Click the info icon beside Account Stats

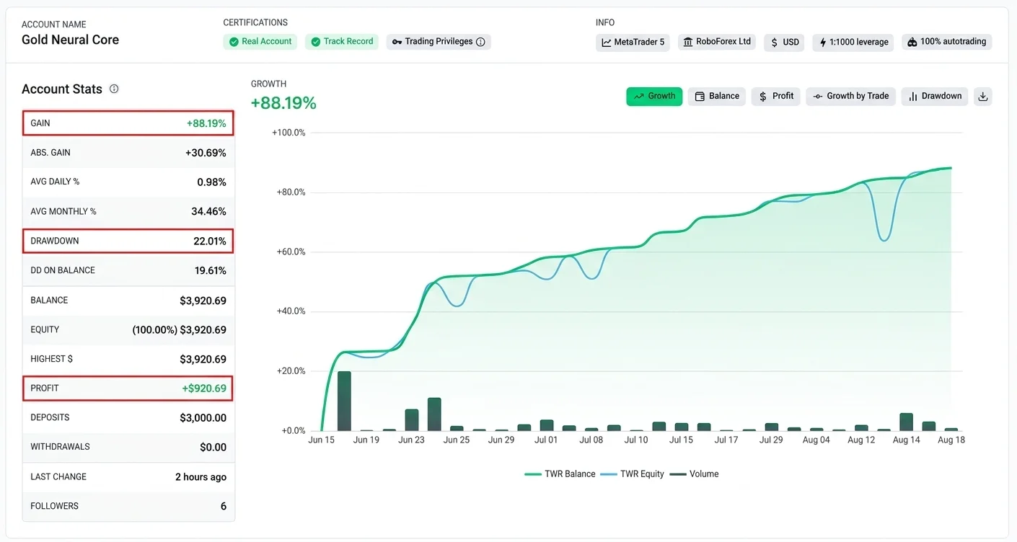114,89
